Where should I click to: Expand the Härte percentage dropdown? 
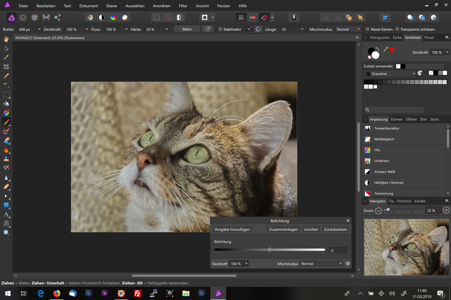point(166,29)
